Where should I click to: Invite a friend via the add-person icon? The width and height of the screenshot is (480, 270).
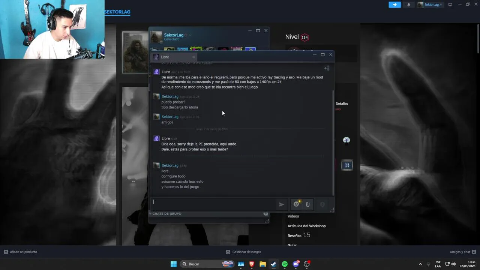click(x=327, y=68)
